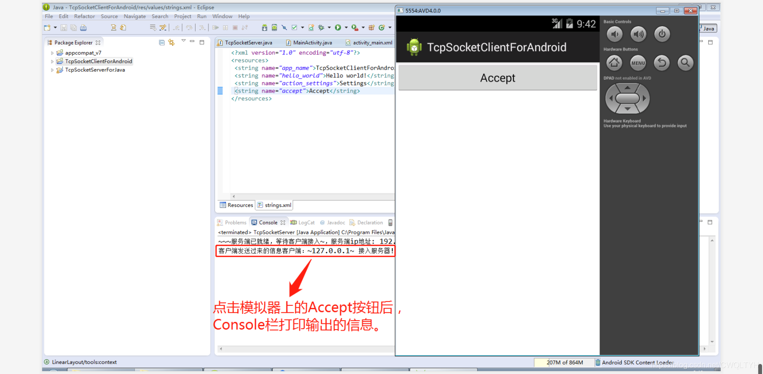Expand the TcpSocketServerForJava project node
This screenshot has width=763, height=374.
(52, 70)
